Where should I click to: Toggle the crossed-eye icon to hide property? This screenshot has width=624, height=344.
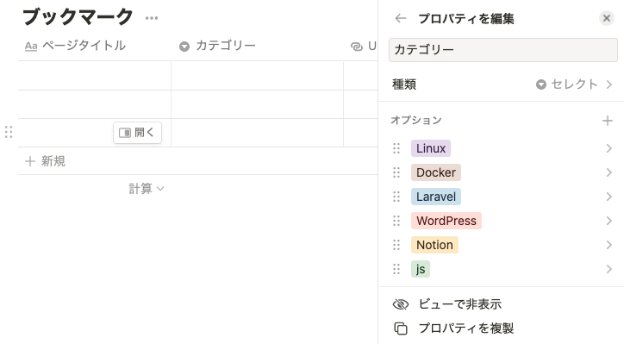click(401, 304)
